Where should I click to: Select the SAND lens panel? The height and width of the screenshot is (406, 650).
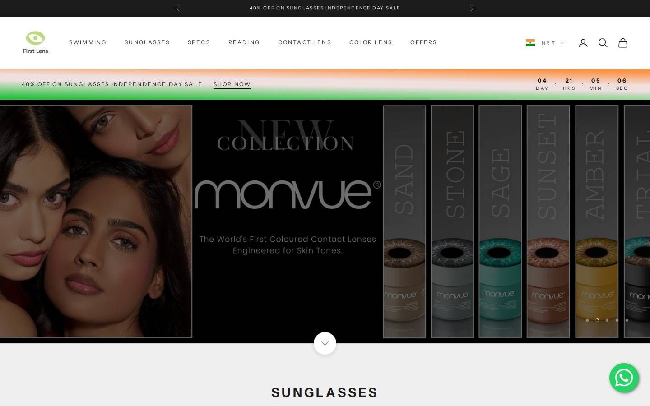[404, 221]
